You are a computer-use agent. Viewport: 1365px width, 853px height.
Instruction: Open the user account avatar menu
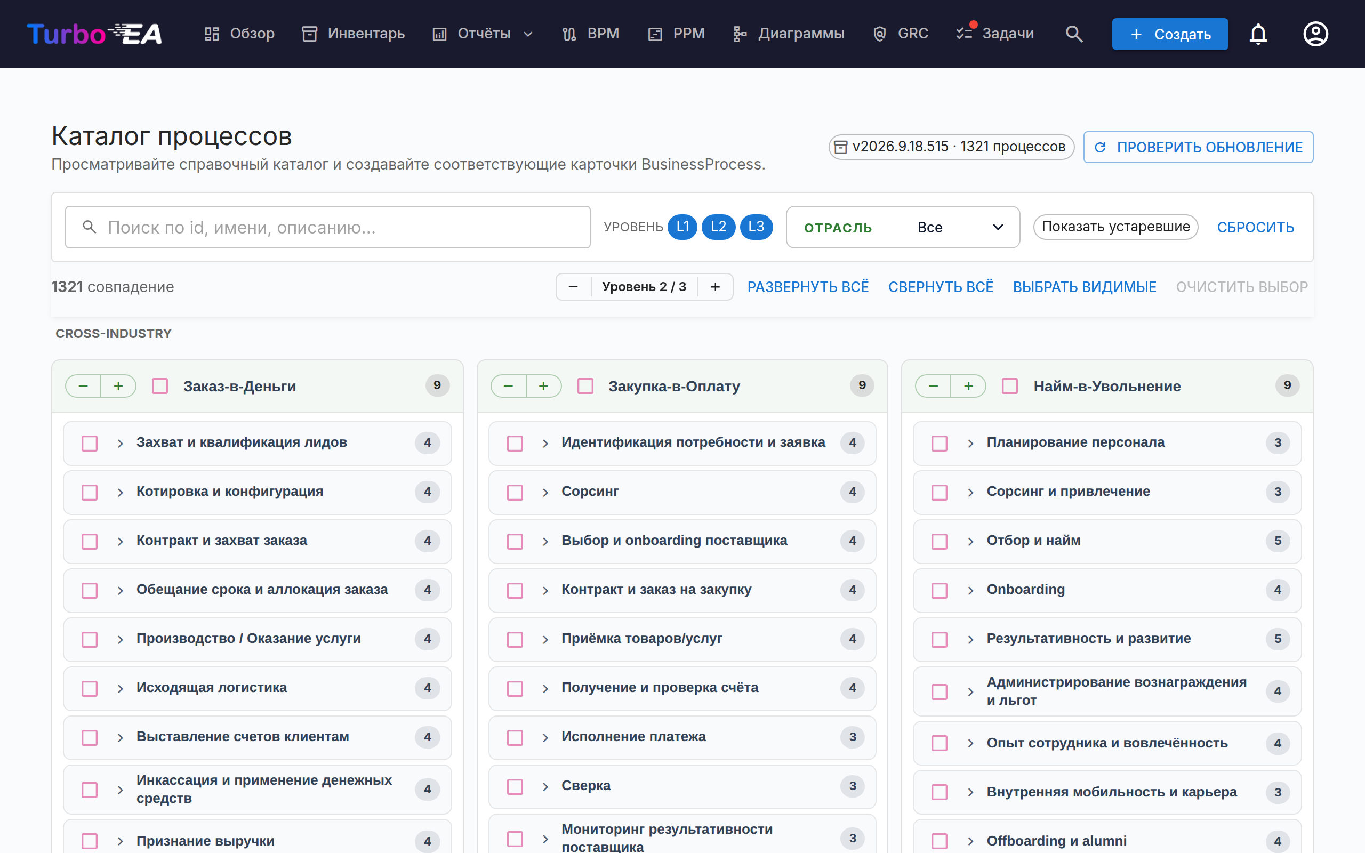click(1315, 34)
